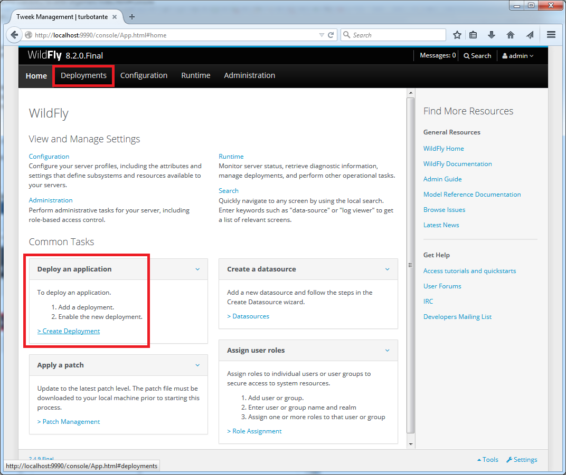The height and width of the screenshot is (475, 566).
Task: Go back with the browser back arrow
Action: [x=14, y=35]
